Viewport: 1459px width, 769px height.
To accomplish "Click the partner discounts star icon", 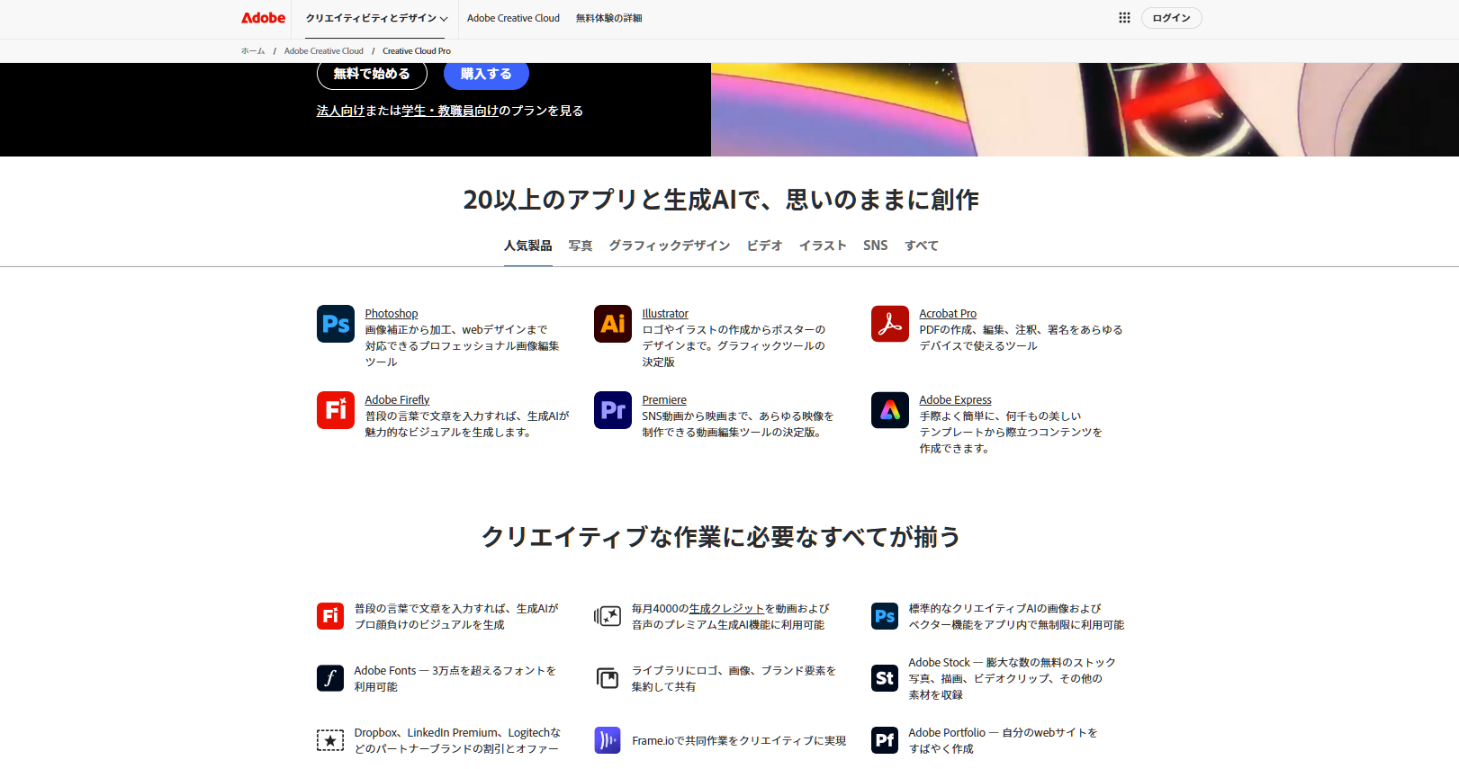I will point(330,740).
